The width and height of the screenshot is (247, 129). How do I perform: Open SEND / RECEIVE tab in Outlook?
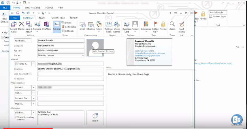(33, 8)
